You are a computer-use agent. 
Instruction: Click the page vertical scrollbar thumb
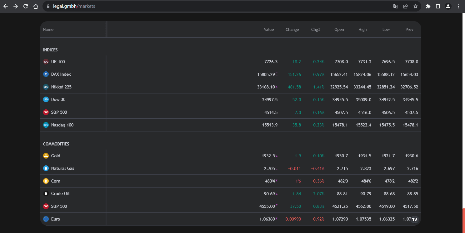(x=463, y=221)
